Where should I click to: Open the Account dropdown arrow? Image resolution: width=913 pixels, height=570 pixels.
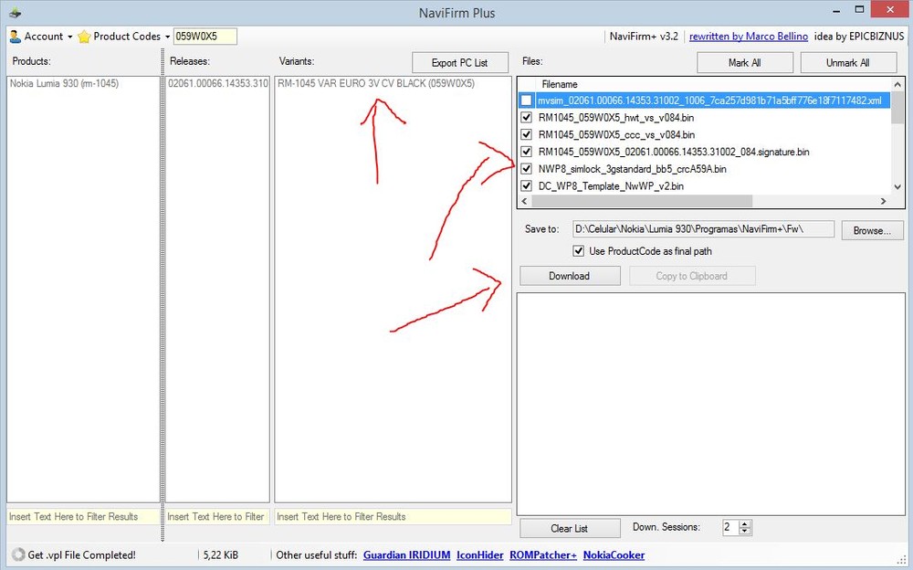tap(70, 37)
